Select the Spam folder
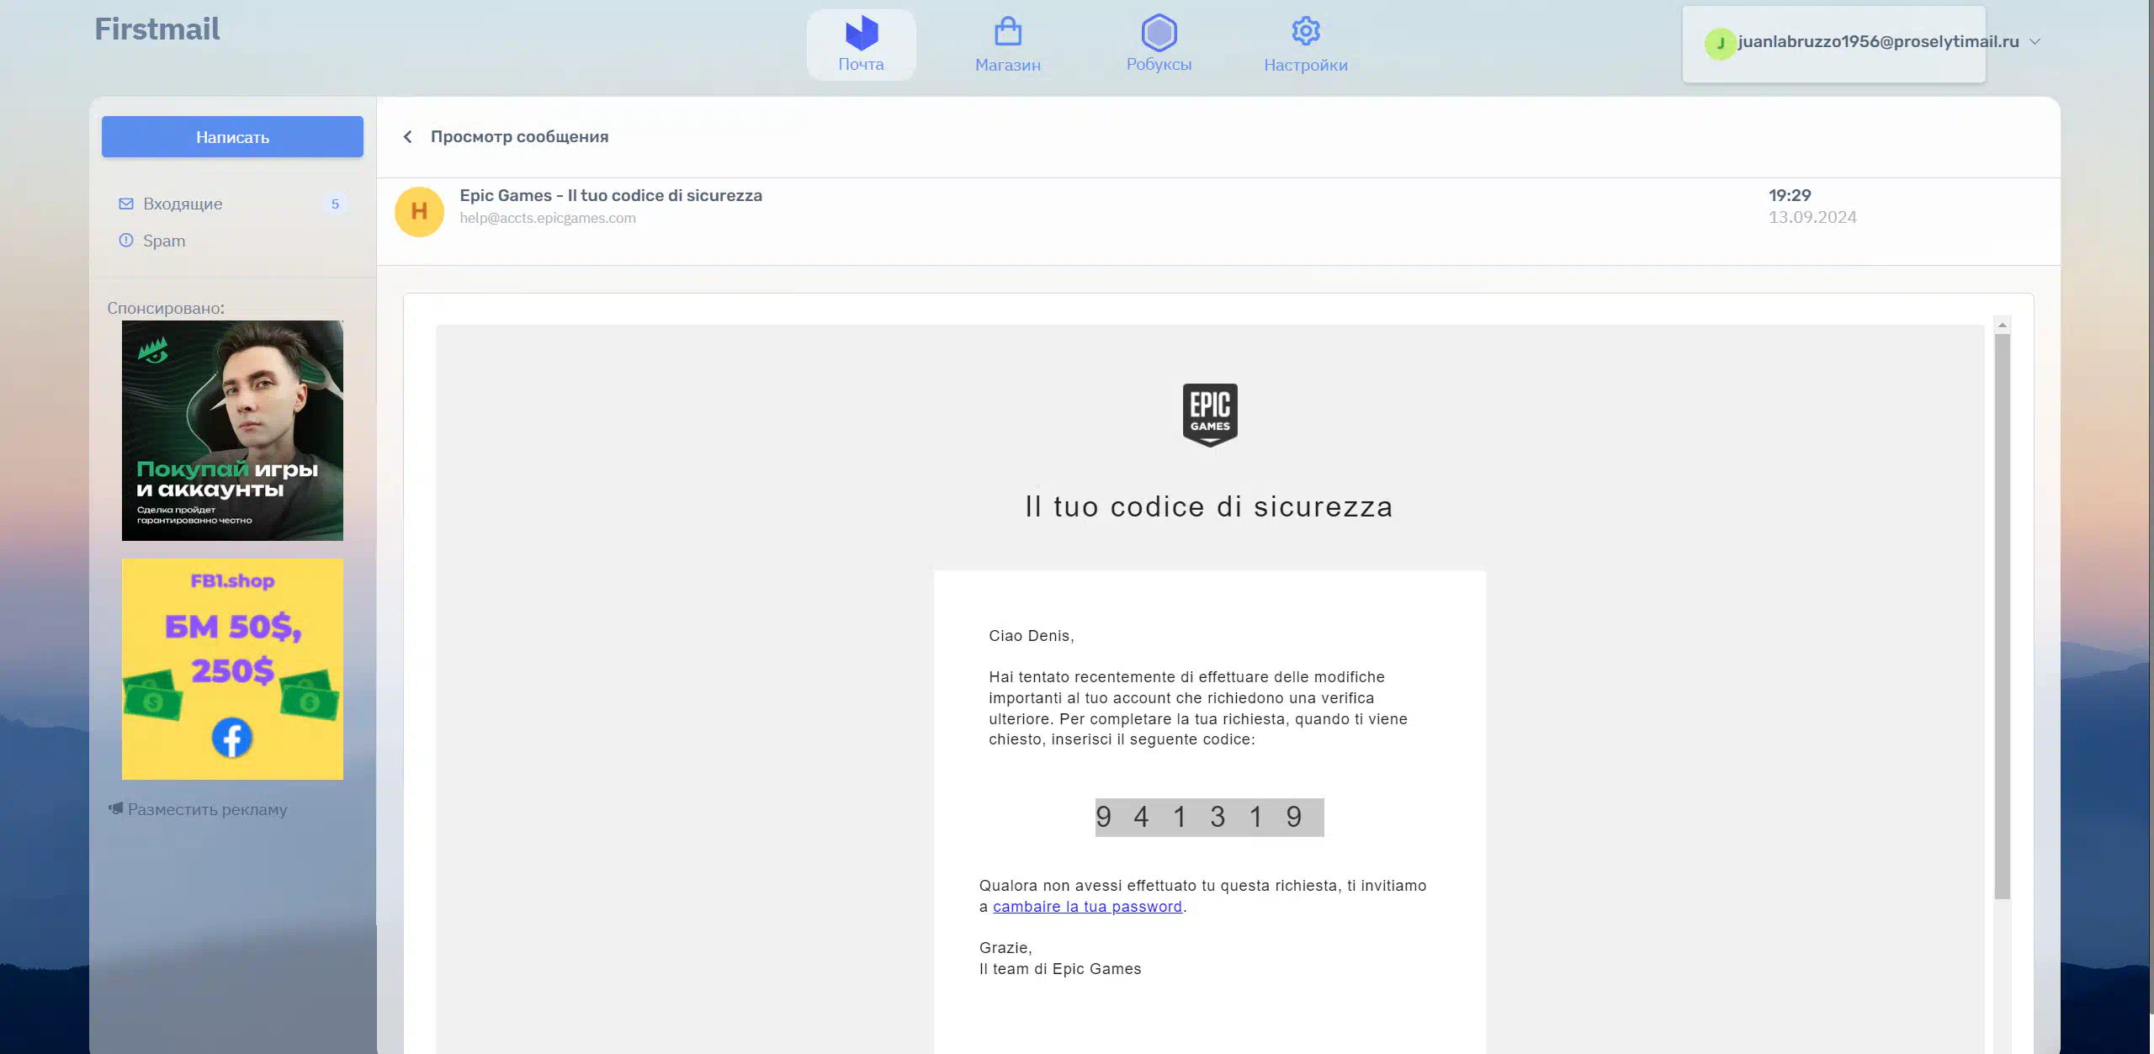Screen dimensions: 2154x1054 pos(164,241)
